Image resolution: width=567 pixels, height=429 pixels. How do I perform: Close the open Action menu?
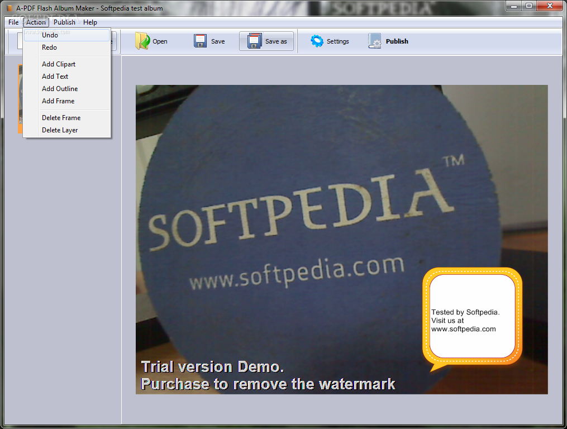coord(36,22)
